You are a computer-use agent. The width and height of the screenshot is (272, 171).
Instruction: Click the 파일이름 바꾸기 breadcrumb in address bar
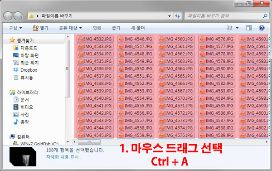(57, 16)
